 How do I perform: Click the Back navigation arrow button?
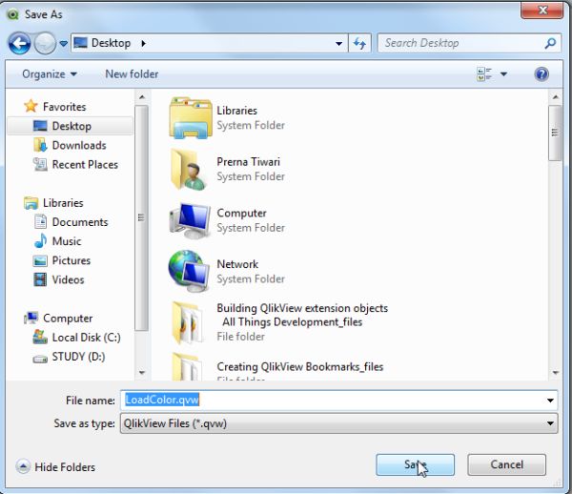coord(19,44)
